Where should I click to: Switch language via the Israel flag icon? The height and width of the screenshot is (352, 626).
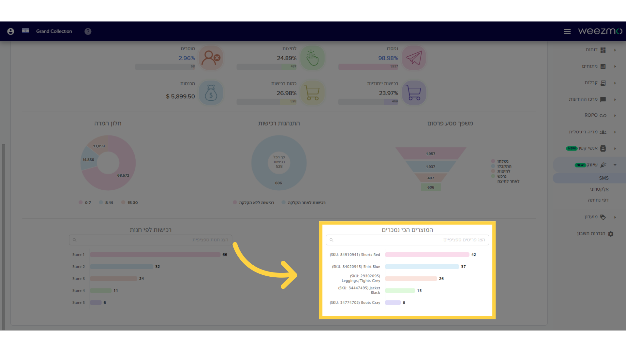tap(25, 31)
